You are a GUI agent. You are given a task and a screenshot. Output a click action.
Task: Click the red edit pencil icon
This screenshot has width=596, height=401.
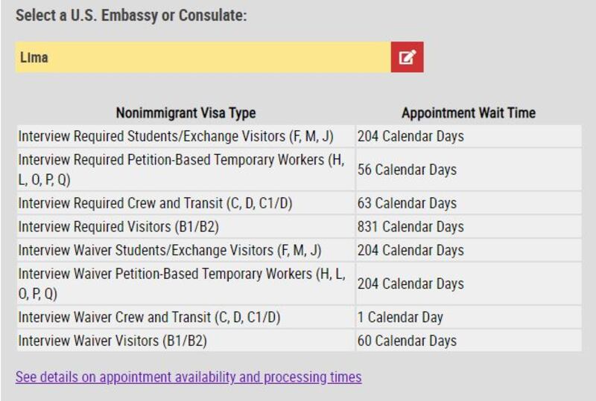coord(407,57)
